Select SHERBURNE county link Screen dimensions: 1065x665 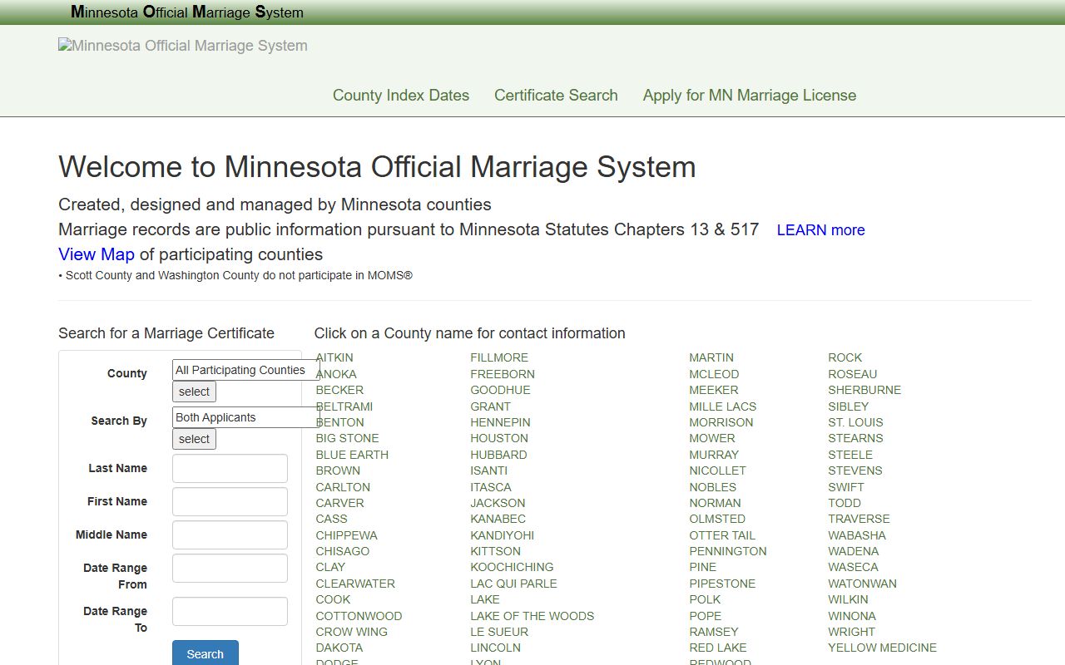pyautogui.click(x=864, y=390)
